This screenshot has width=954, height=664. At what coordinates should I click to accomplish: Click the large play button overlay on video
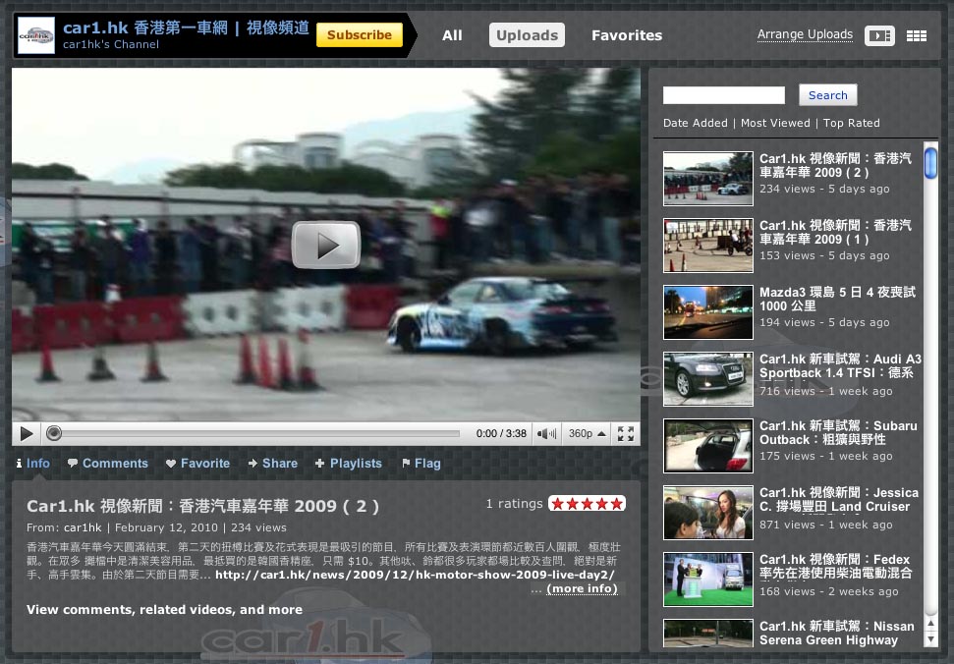pyautogui.click(x=326, y=245)
